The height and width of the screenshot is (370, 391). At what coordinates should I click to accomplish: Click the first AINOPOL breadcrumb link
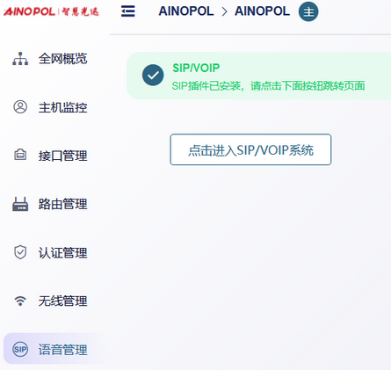[186, 11]
